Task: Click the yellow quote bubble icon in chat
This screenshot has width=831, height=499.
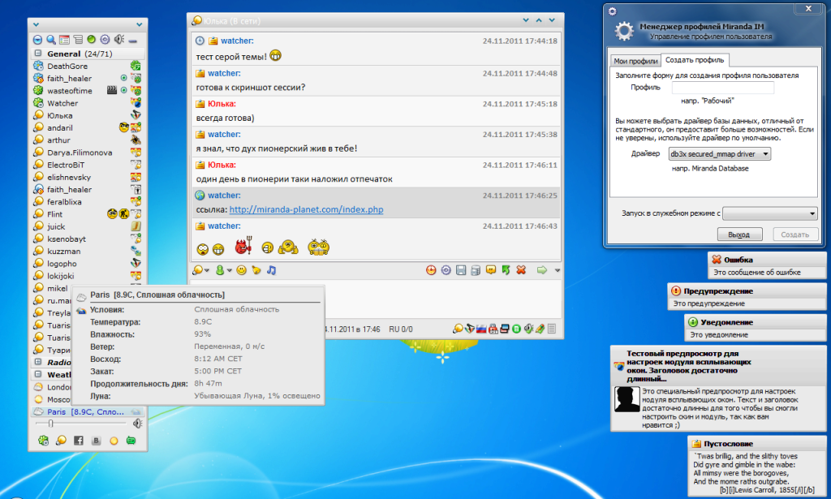Action: (x=491, y=270)
